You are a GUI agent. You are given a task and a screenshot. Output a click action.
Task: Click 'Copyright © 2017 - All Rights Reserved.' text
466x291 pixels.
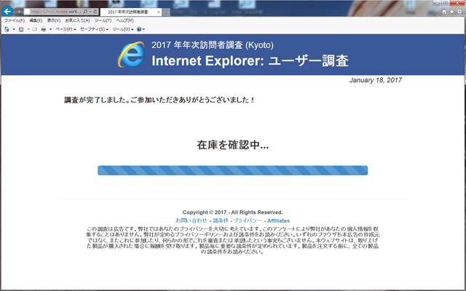[233, 212]
